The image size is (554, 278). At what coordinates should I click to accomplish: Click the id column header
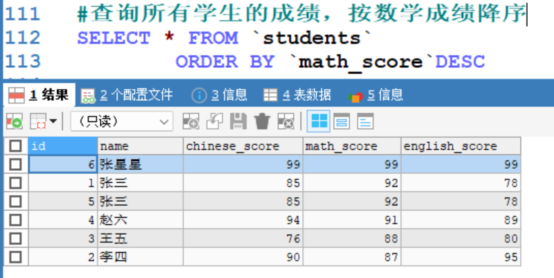63,146
